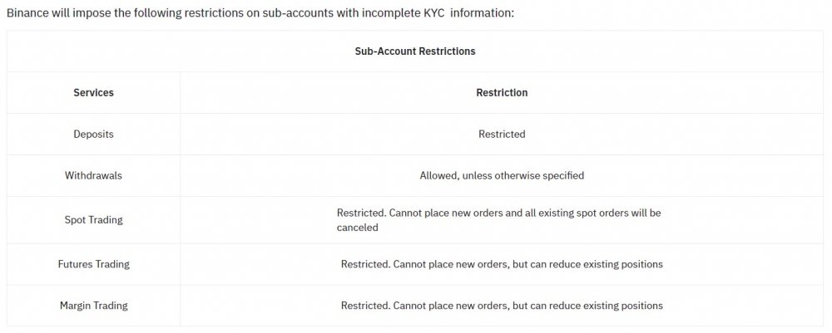The width and height of the screenshot is (832, 333).
Task: Click the Spot Trading service cell
Action: click(93, 220)
